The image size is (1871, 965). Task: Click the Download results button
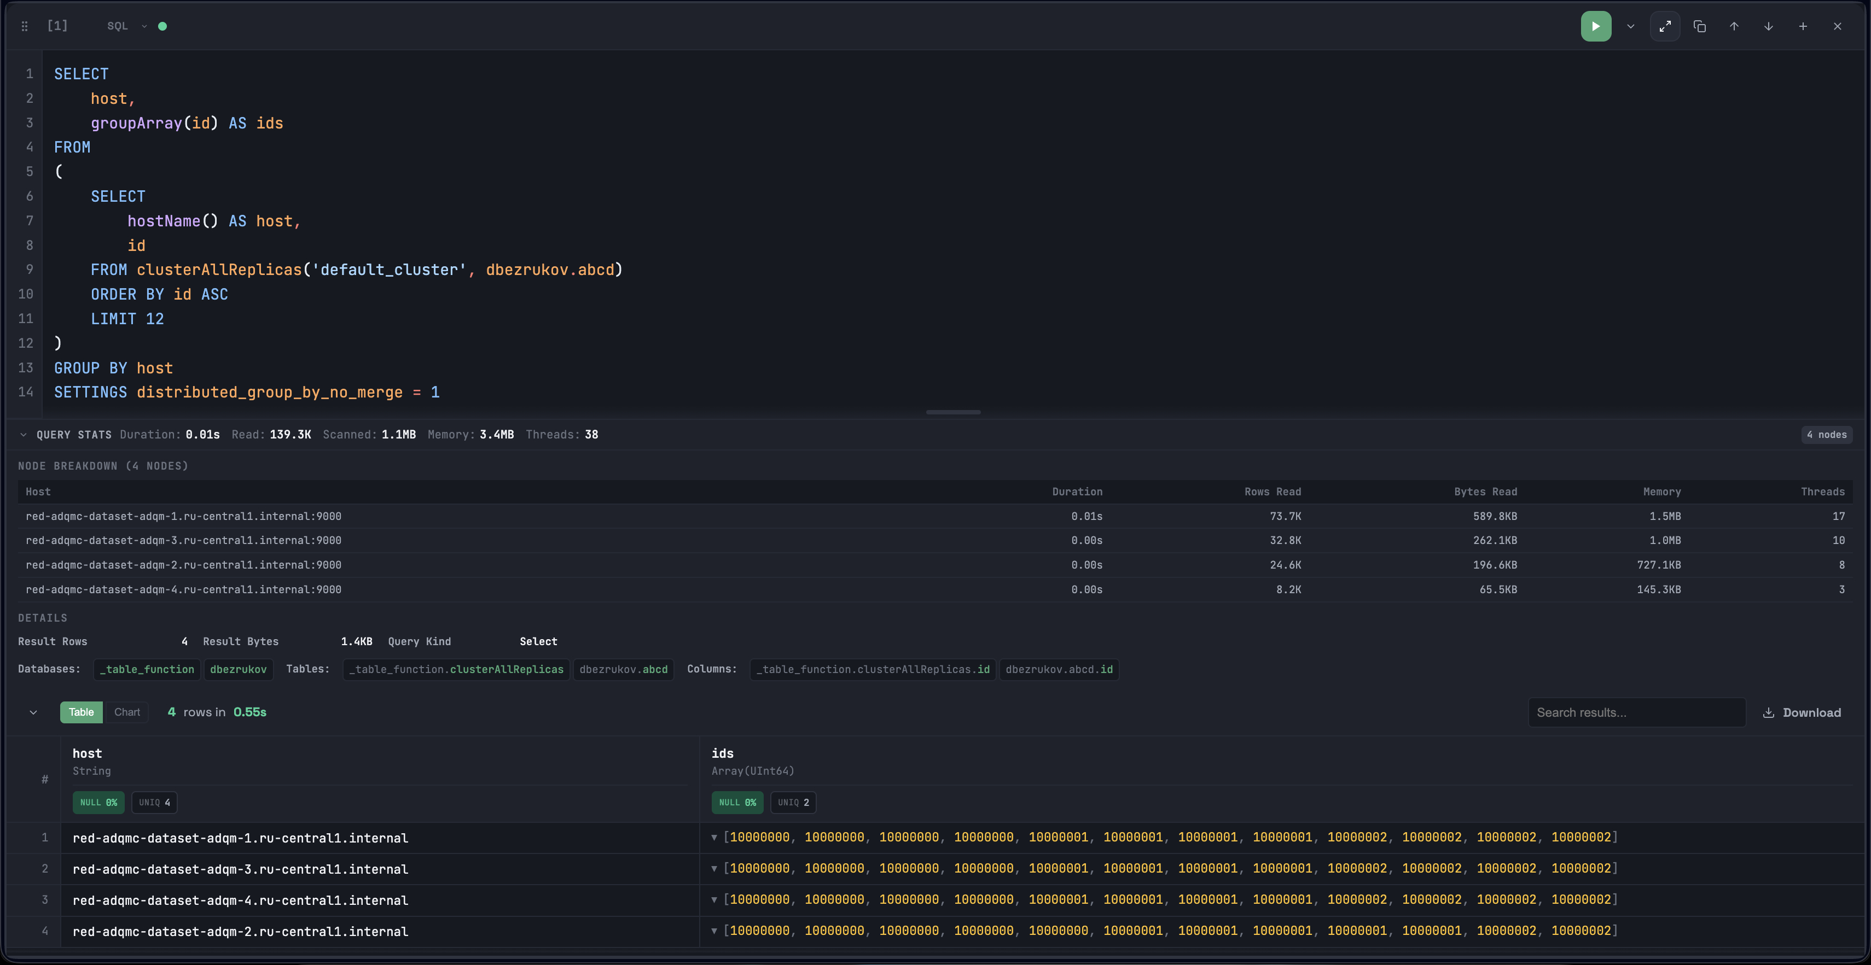coord(1802,712)
